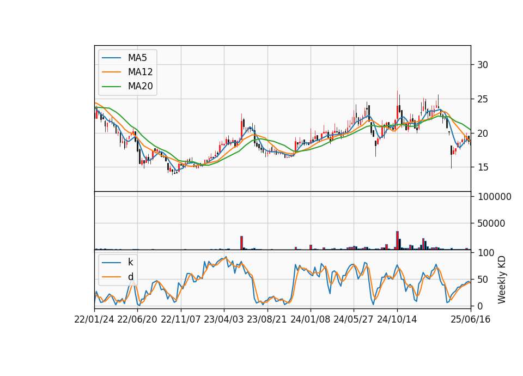This screenshot has width=523, height=376.
Task: Click the blue MA5 legend line
Action: [111, 58]
